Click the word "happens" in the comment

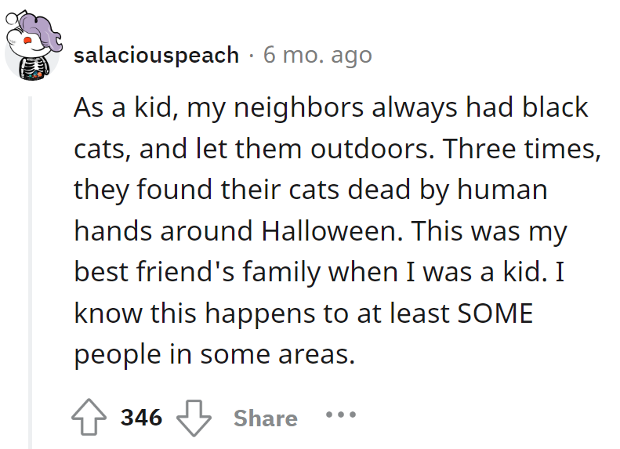click(254, 313)
